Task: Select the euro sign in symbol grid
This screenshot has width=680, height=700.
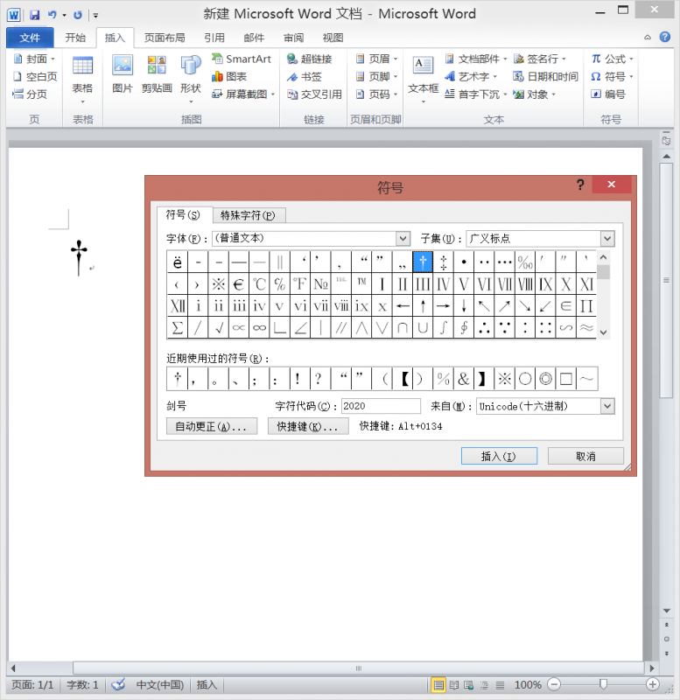Action: pyautogui.click(x=238, y=283)
